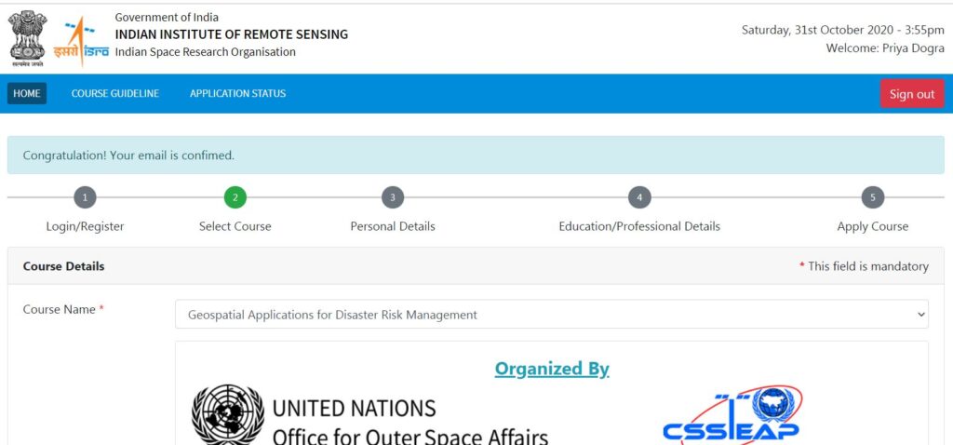Click the date and time text
Image resolution: width=953 pixels, height=445 pixels.
coord(843,30)
